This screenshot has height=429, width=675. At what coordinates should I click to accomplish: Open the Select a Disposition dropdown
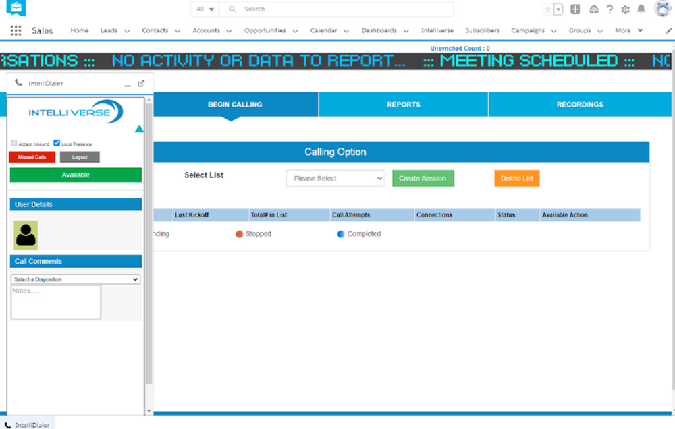(76, 279)
